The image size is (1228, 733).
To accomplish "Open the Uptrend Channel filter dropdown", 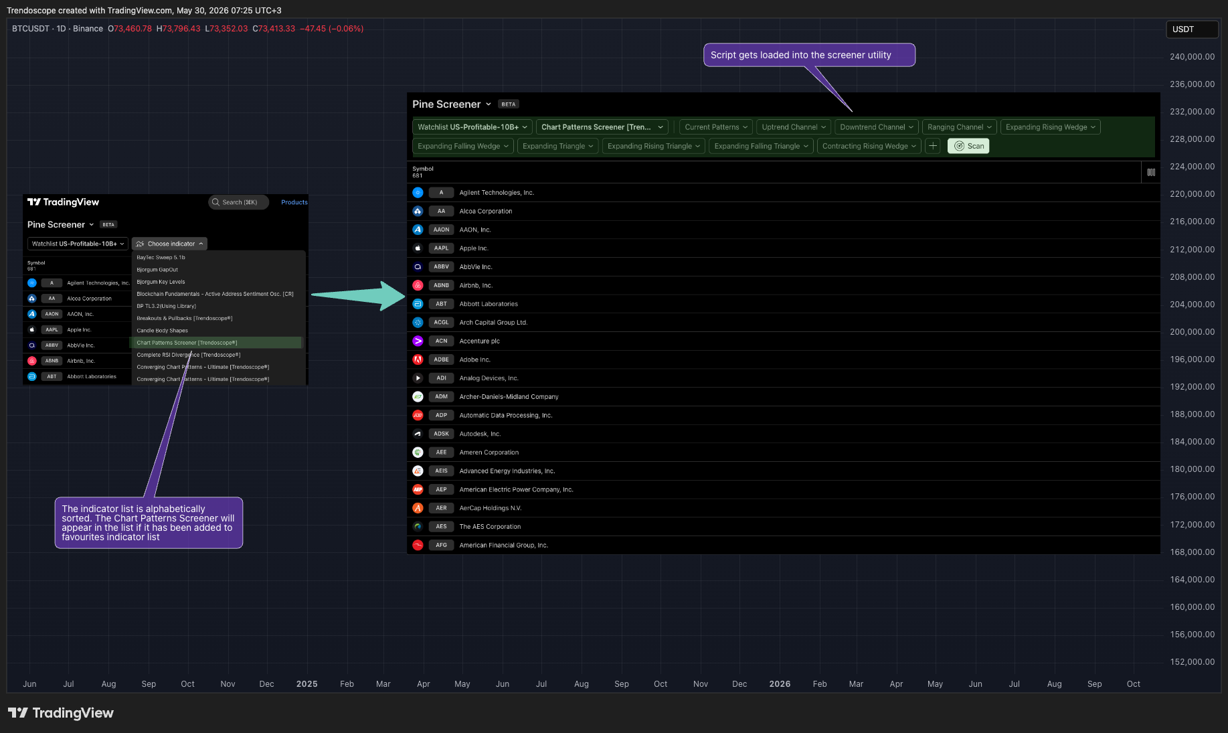I will pos(794,127).
